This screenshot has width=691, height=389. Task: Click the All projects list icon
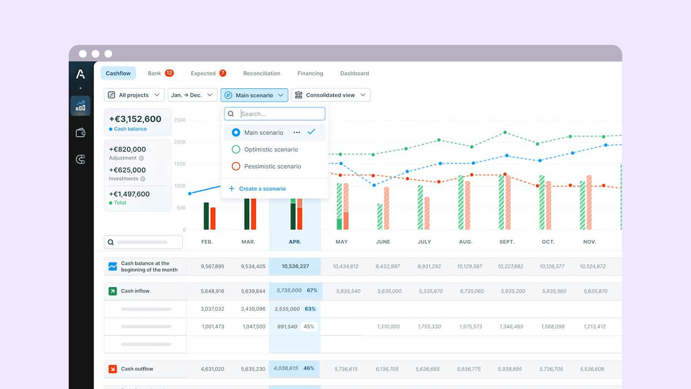point(112,95)
